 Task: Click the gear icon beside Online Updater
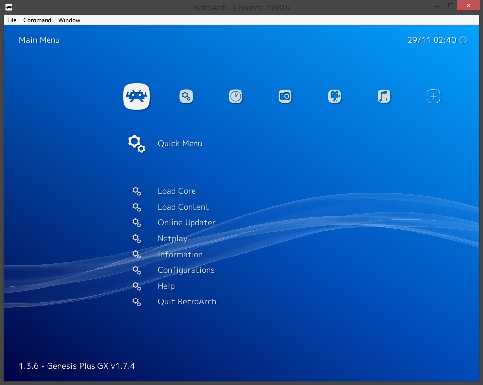(x=137, y=223)
